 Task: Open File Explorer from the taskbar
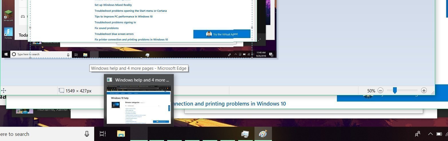pos(121,134)
